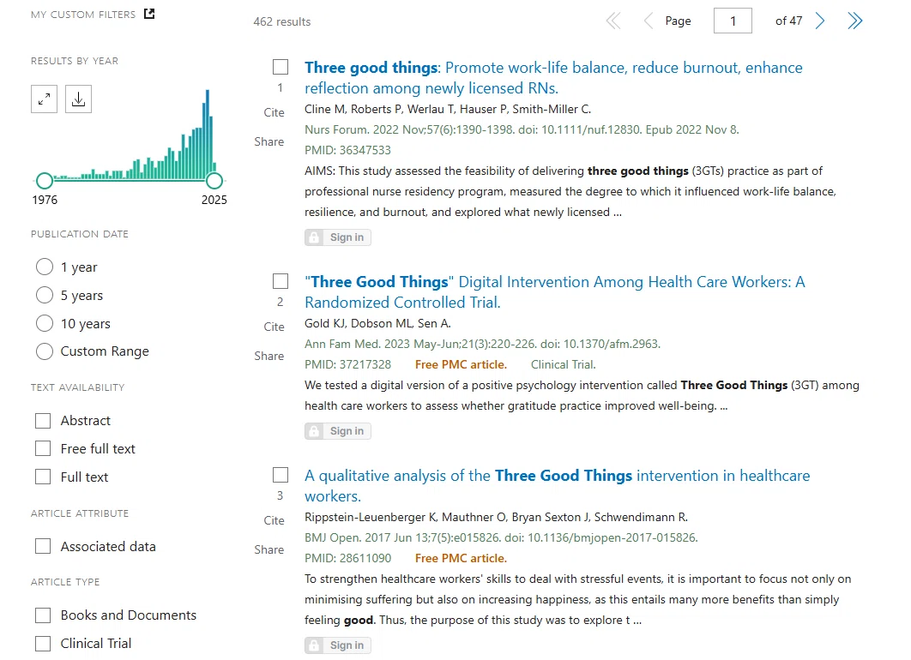The width and height of the screenshot is (911, 660).
Task: Click the Ann Fam Med 2023 citation line
Action: coord(482,344)
